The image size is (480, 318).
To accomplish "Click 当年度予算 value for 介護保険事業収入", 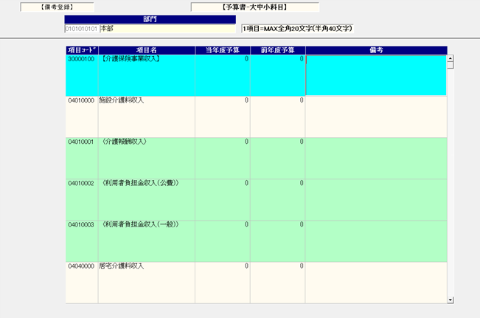I will pyautogui.click(x=223, y=75).
